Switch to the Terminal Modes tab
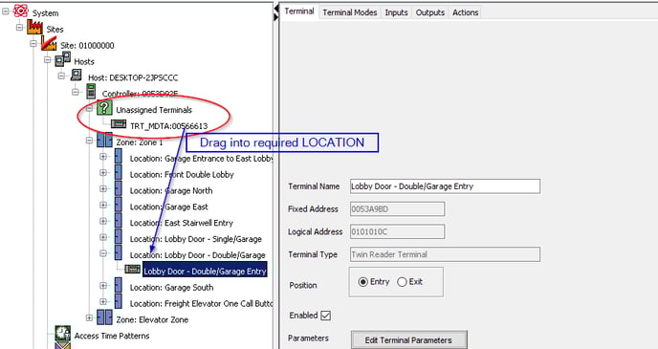Screen dimensions: 658x349 coord(350,12)
